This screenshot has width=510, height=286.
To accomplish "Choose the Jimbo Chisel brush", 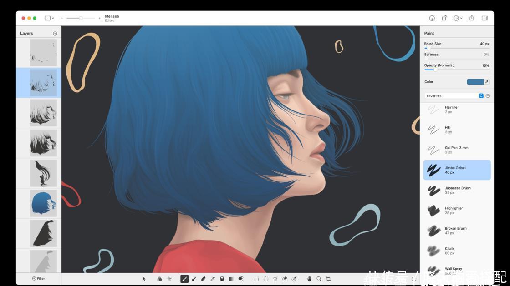I will (457, 170).
